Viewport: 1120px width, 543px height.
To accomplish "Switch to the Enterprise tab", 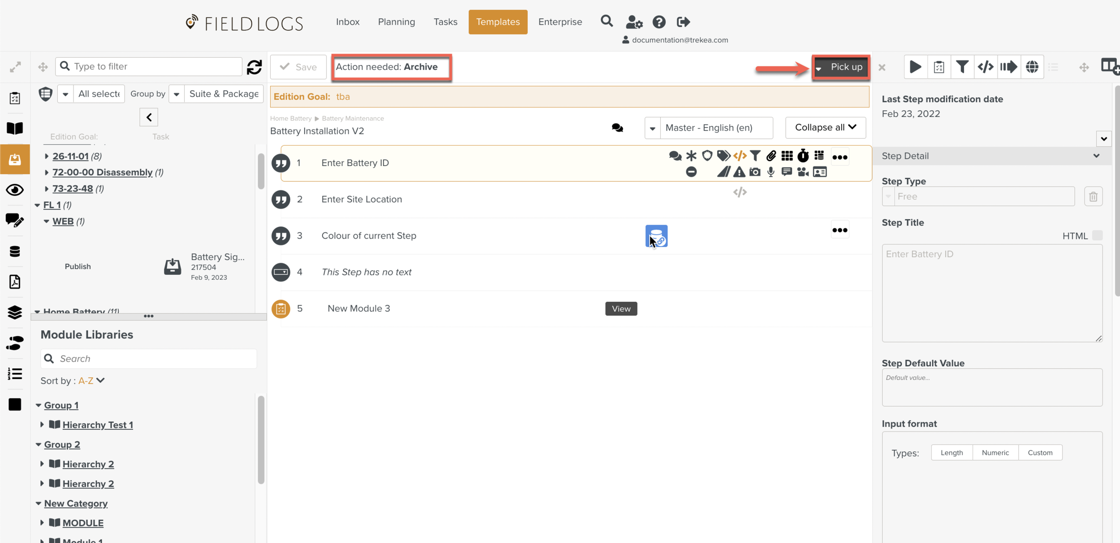I will click(x=560, y=22).
